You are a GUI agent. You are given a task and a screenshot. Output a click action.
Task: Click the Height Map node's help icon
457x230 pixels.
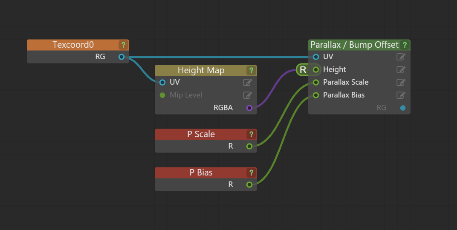(251, 70)
